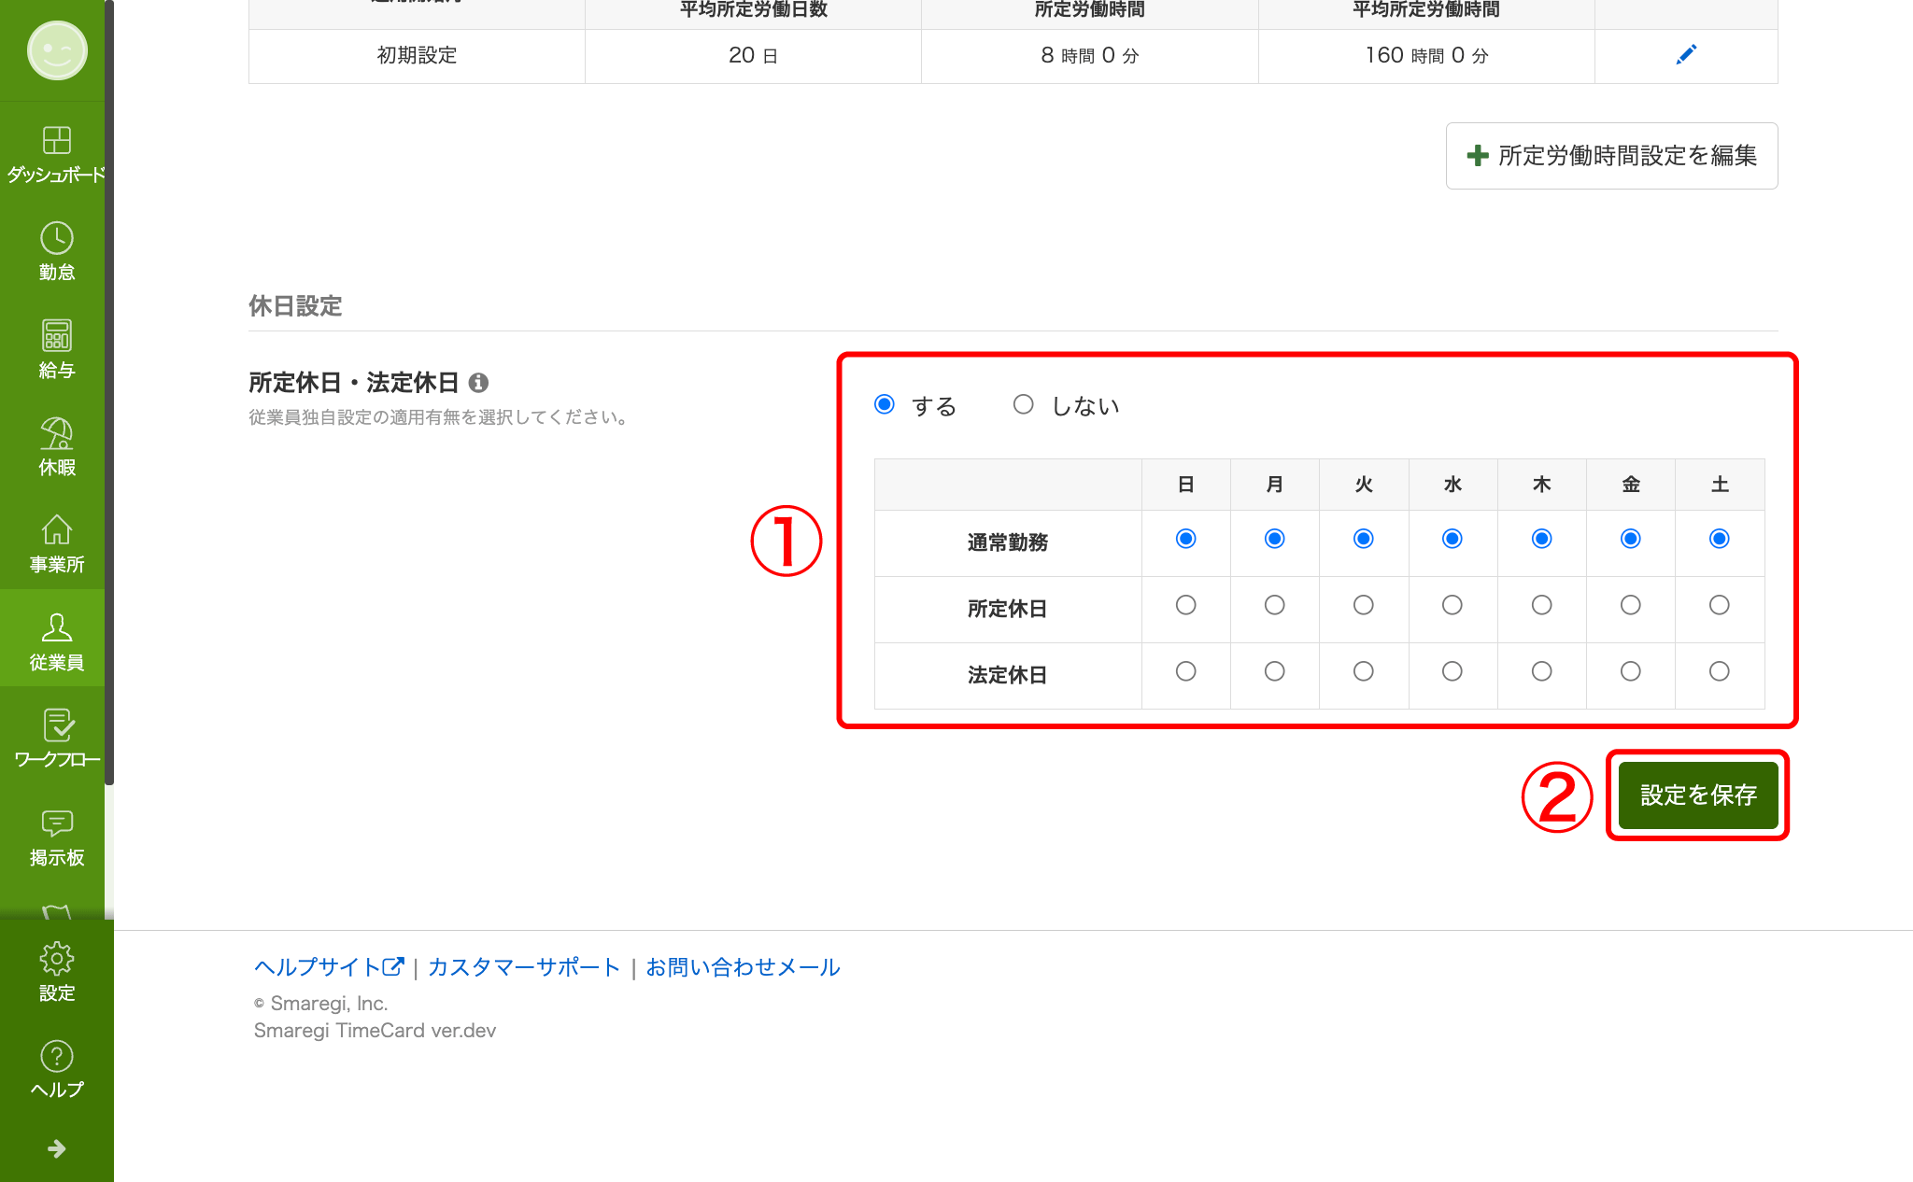Set Sunday (日) to 法定休日
The width and height of the screenshot is (1913, 1182).
pos(1185,671)
